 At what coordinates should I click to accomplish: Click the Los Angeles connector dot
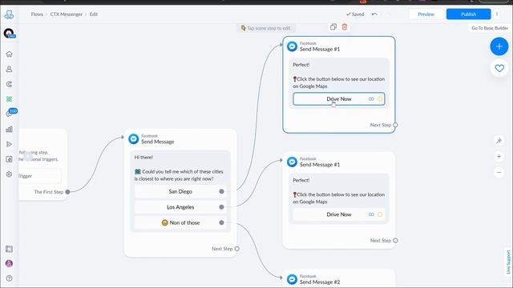click(221, 207)
